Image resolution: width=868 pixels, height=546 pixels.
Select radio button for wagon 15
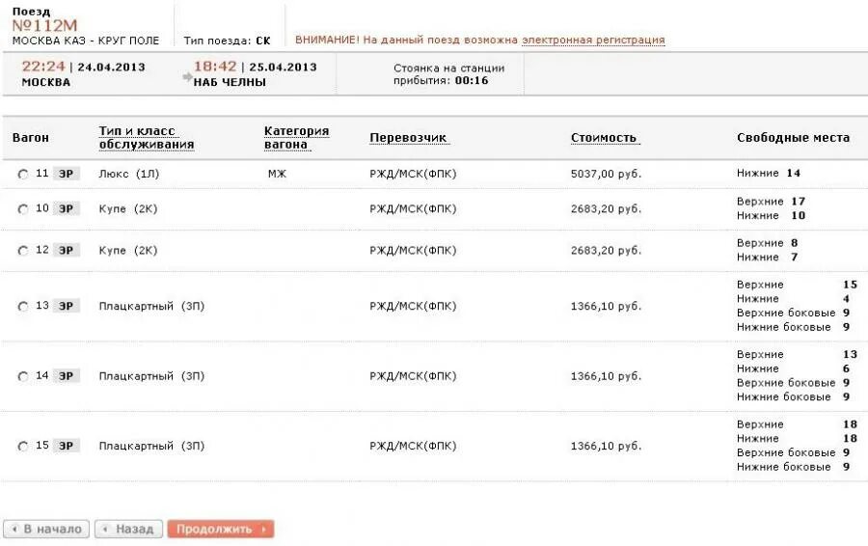pos(23,447)
